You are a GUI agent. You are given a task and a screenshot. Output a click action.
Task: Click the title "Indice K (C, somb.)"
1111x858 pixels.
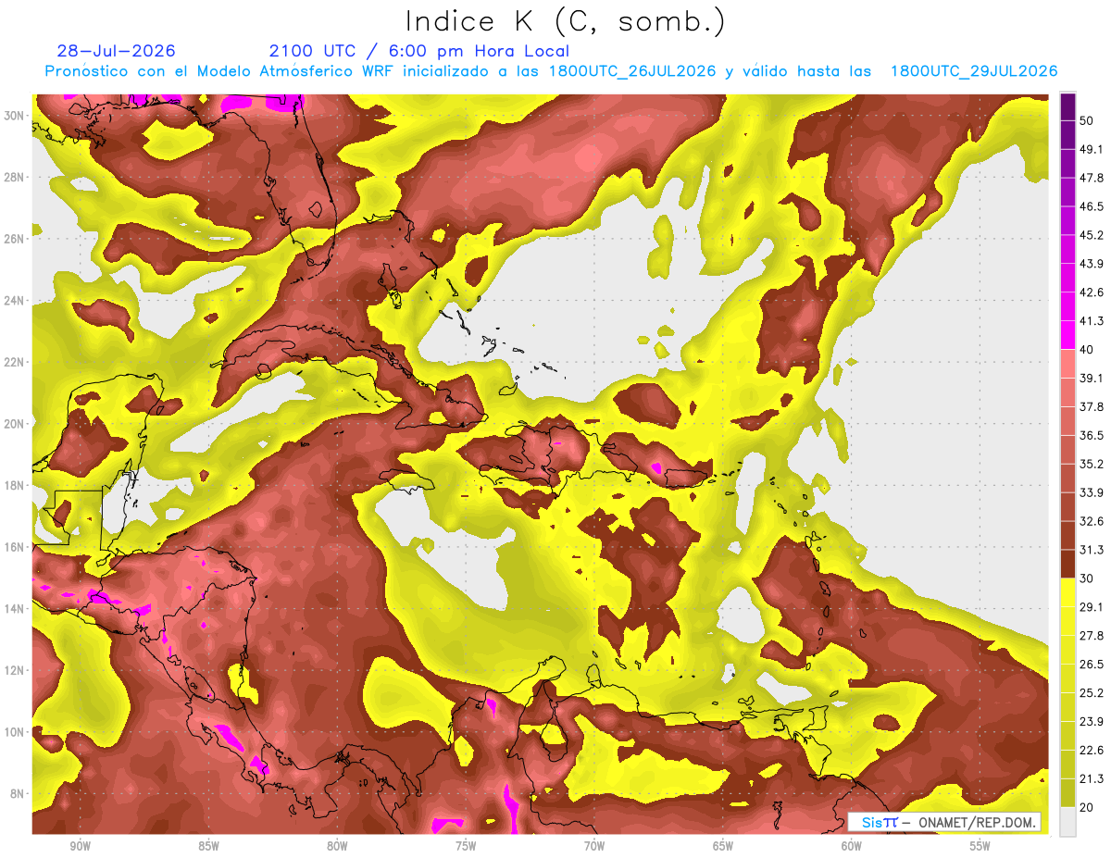(566, 21)
